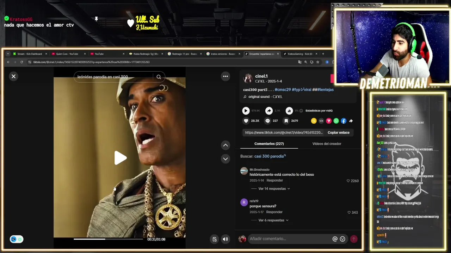This screenshot has height=253, width=451.
Task: Open more share options with the arrow icon
Action: [351, 121]
